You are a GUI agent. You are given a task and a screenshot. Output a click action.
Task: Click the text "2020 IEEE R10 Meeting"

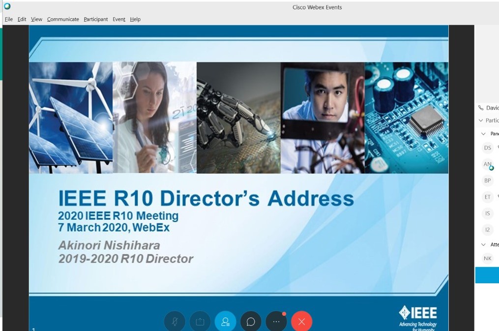tap(118, 216)
